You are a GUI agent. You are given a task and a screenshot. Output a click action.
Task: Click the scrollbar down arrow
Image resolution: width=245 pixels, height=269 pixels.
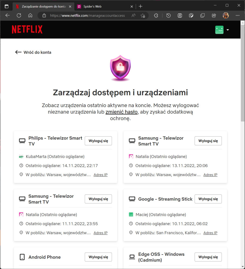tap(243, 267)
